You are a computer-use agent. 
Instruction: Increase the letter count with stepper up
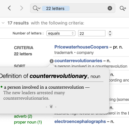pyautogui.click(x=110, y=32)
